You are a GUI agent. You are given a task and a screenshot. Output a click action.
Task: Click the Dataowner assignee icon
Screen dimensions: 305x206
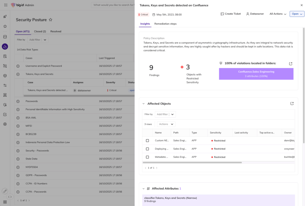[248, 14]
